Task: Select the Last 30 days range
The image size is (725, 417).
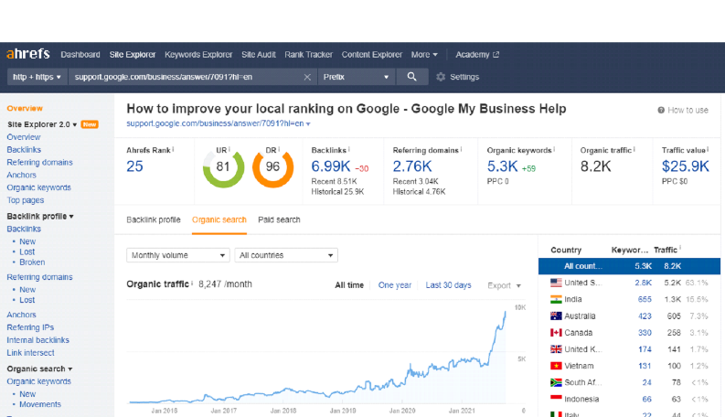Action: (x=449, y=285)
